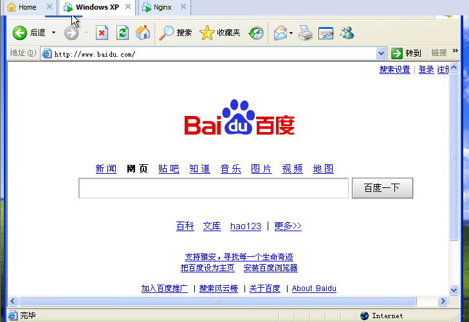Open the 百科 Baike link
469x322 pixels.
click(x=185, y=226)
